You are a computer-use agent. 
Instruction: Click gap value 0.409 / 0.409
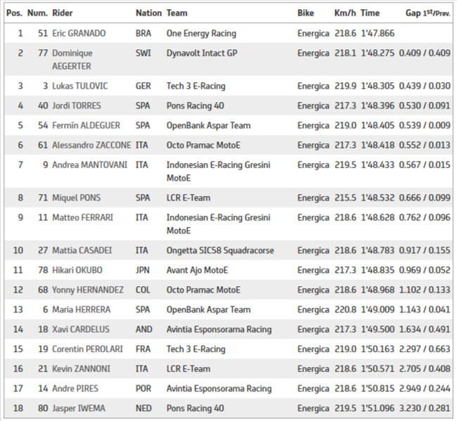(425, 53)
